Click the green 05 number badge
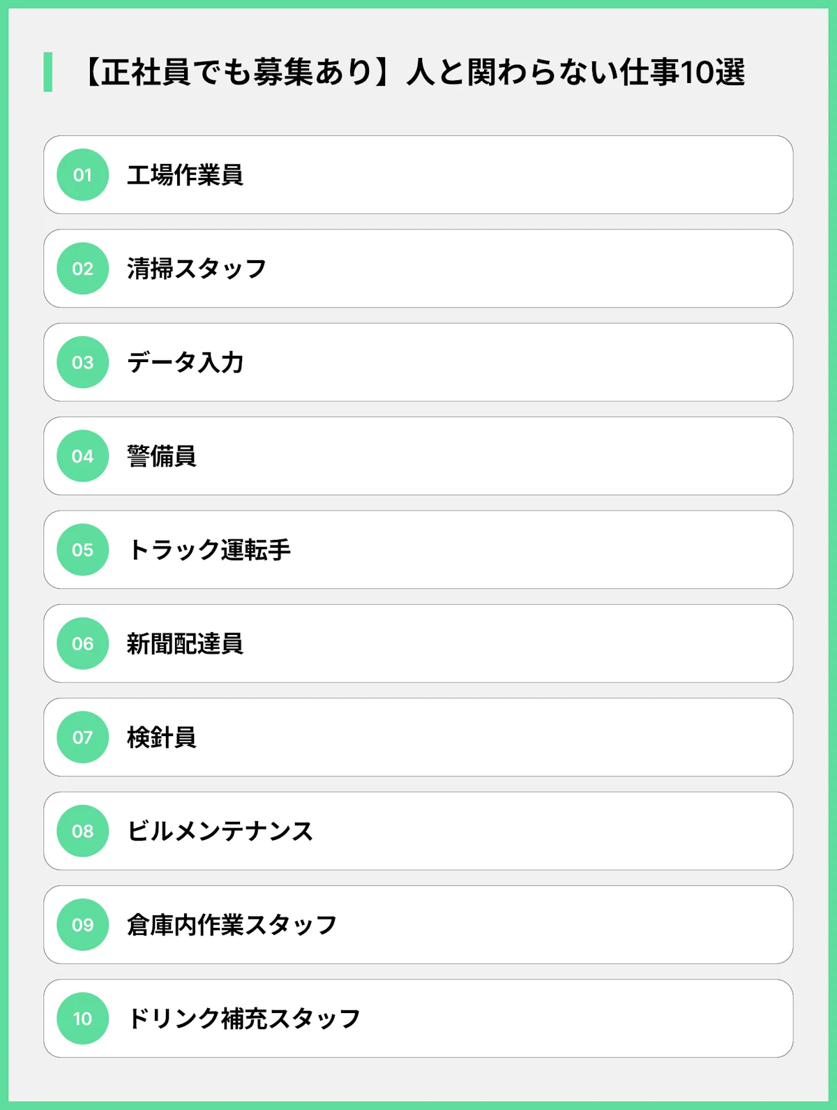Screen dimensions: 837x1110 pyautogui.click(x=82, y=550)
